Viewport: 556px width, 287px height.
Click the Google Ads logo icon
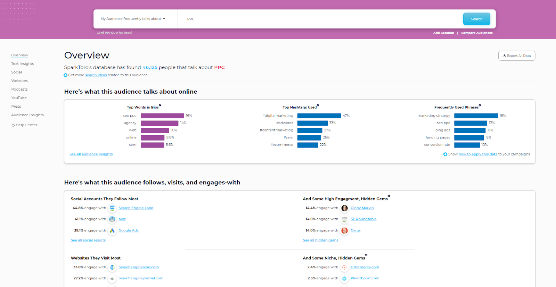pyautogui.click(x=112, y=230)
